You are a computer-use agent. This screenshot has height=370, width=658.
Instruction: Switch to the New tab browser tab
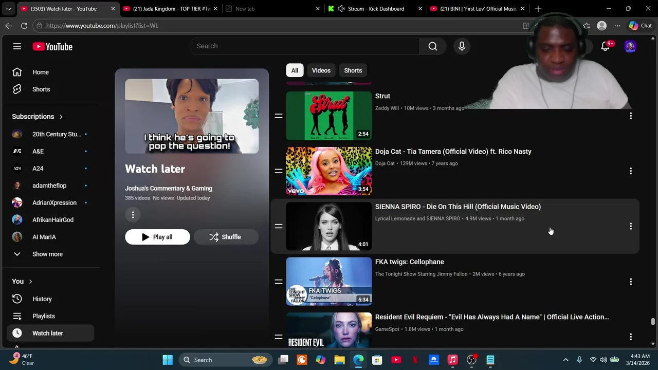[272, 9]
